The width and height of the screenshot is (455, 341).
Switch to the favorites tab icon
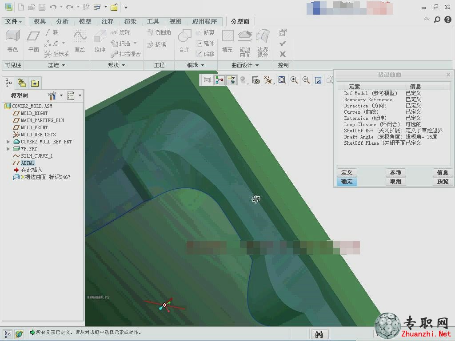35,83
